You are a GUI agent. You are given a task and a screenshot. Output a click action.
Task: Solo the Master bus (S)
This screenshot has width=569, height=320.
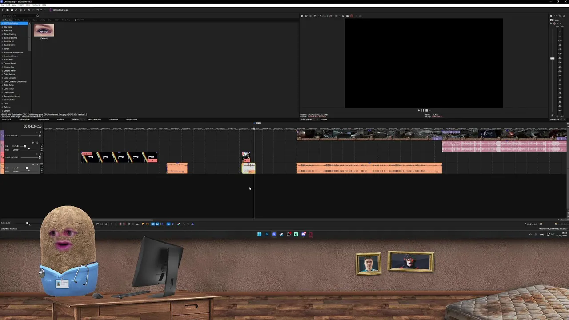[x=561, y=24]
